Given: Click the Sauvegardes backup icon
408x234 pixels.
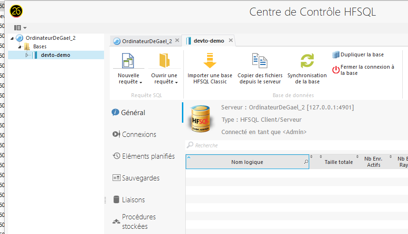Looking at the screenshot, I should (x=116, y=178).
